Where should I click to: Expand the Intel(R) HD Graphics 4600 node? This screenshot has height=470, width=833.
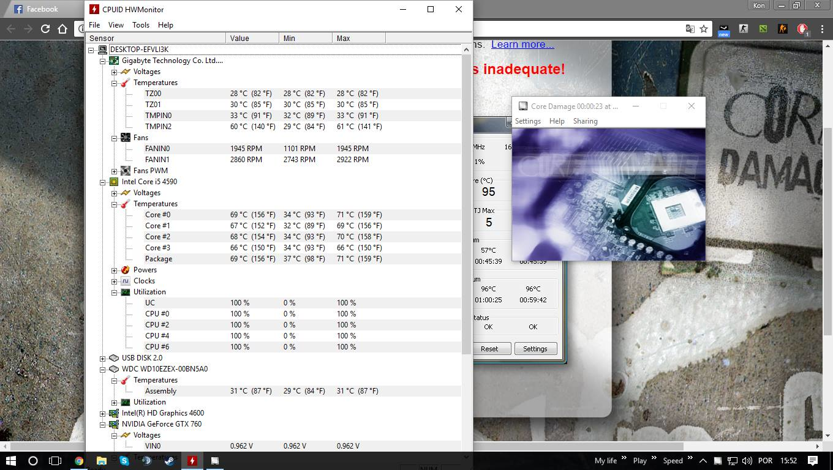(x=103, y=413)
